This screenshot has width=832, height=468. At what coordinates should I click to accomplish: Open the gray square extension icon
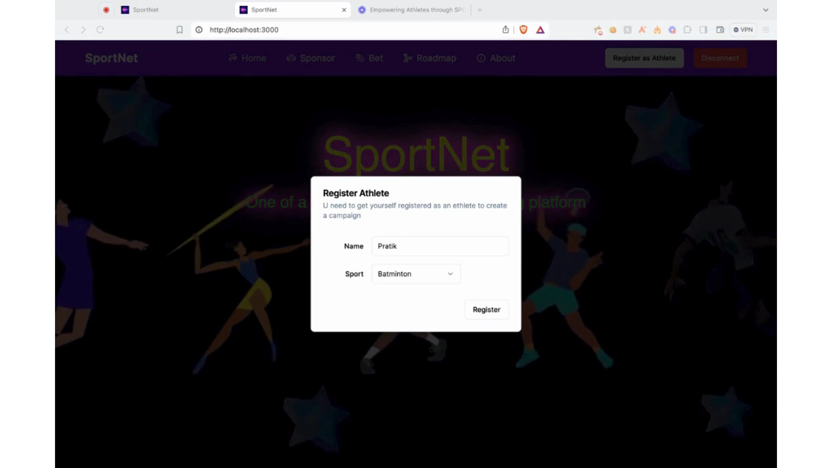(x=627, y=29)
